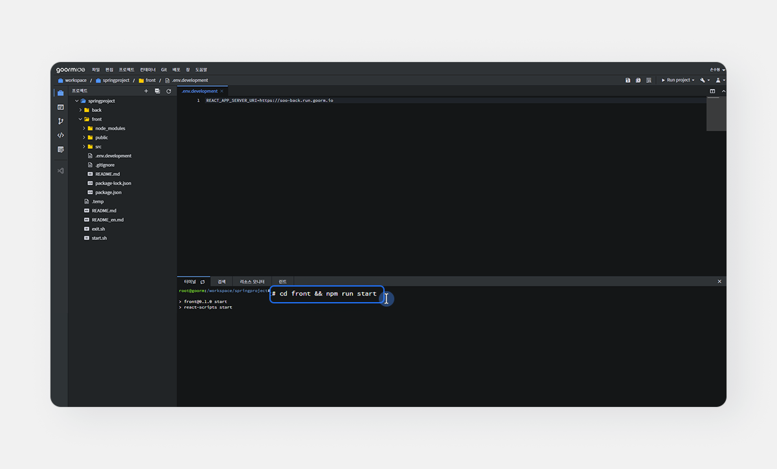Open the start.sh script
Image resolution: width=777 pixels, height=469 pixels.
(x=99, y=238)
